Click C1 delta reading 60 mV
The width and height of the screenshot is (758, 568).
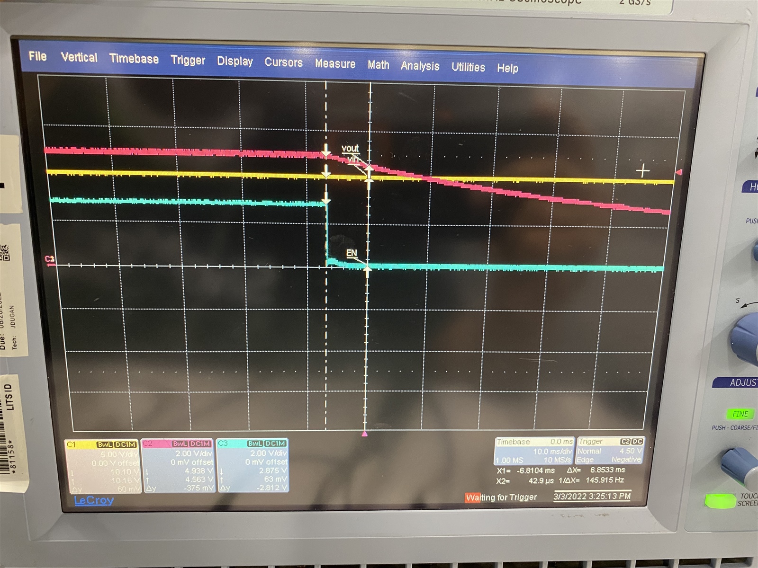(128, 489)
